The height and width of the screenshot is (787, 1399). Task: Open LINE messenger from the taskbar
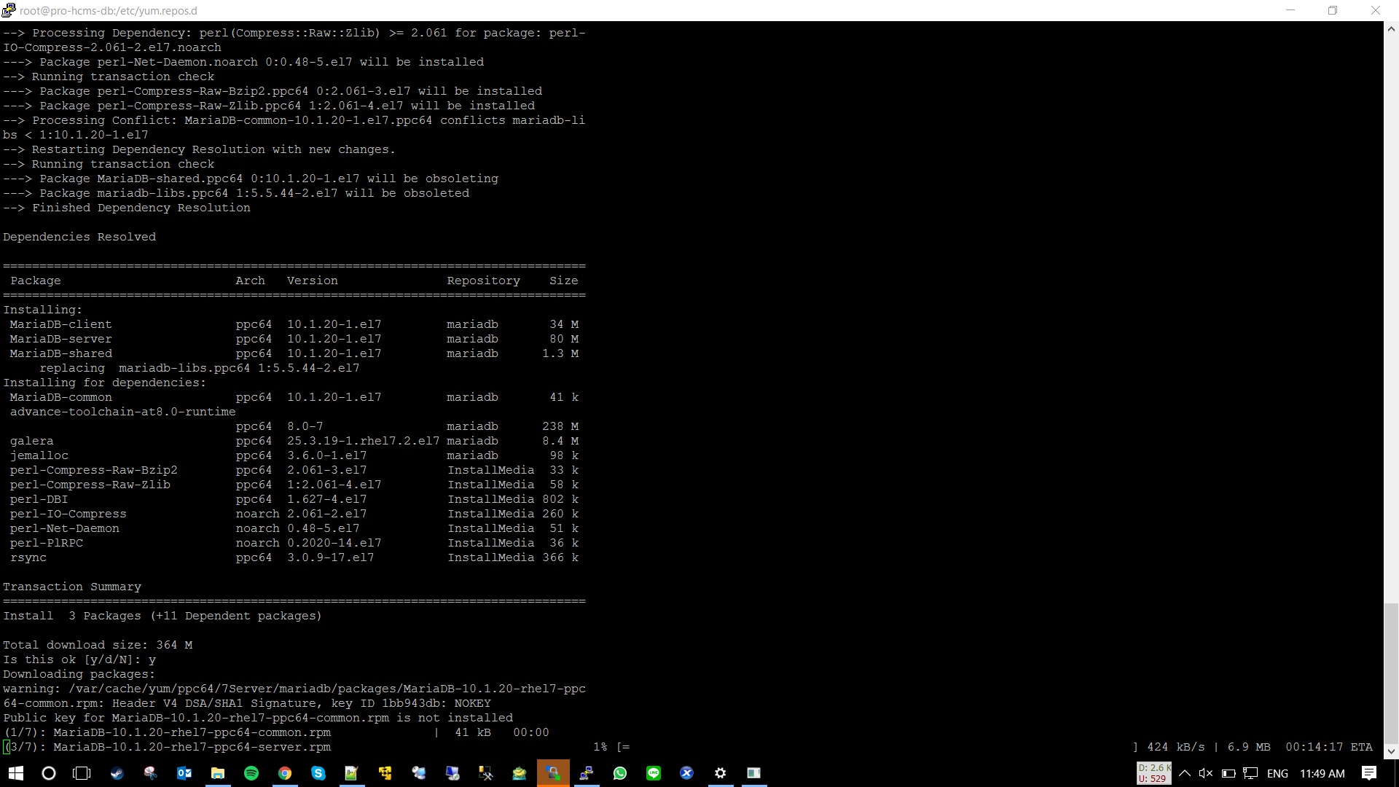654,773
